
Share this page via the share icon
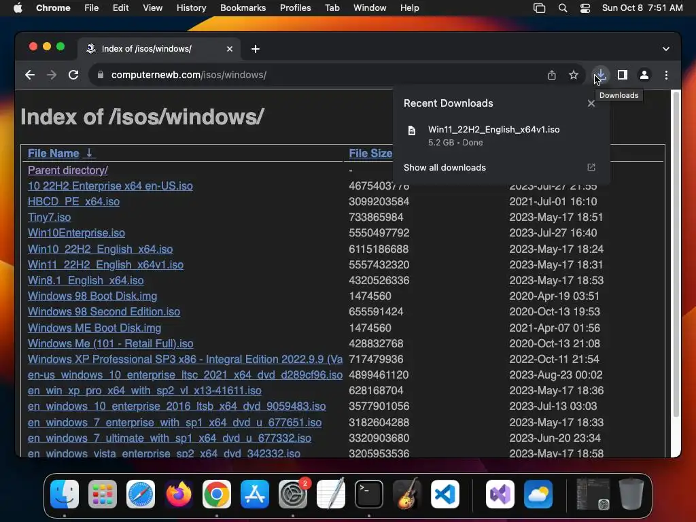[552, 75]
